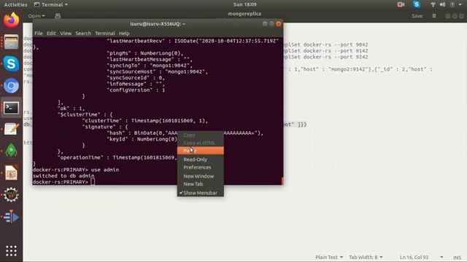467x262 pixels.
Task: Open the Terminal app menu in top bar
Action: coord(51,4)
